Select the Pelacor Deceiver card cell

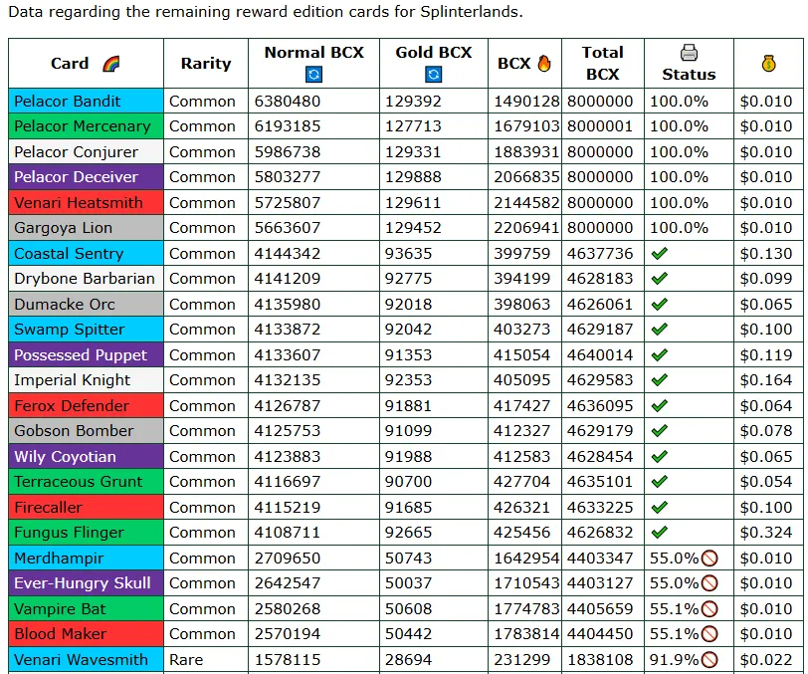click(86, 177)
